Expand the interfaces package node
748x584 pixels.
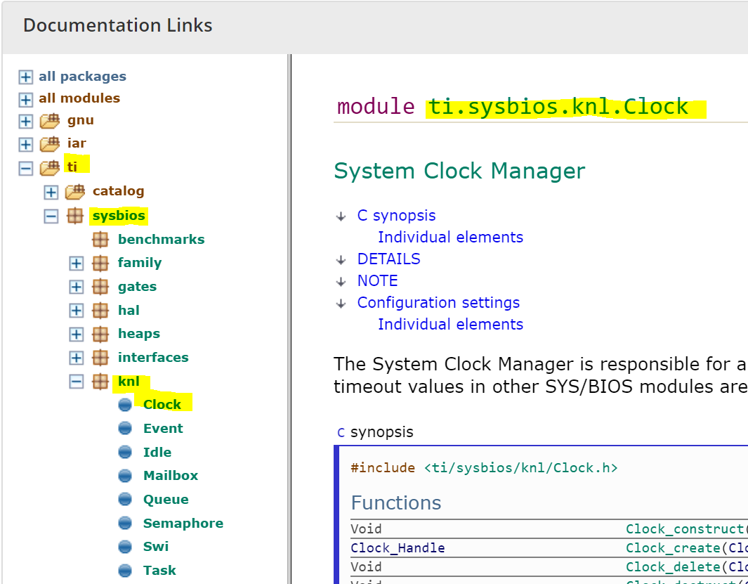click(77, 358)
